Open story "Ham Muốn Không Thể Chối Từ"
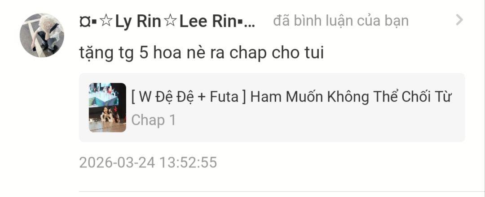 (351, 97)
